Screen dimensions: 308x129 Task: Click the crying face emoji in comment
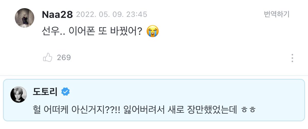(x=152, y=32)
